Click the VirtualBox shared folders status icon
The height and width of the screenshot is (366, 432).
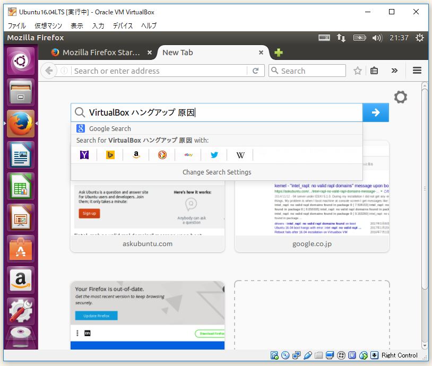[318, 355]
